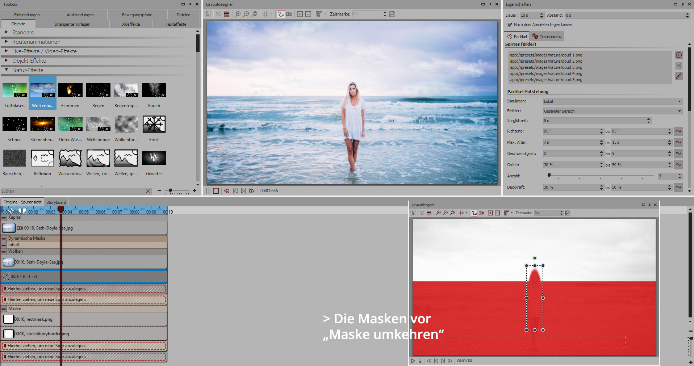This screenshot has height=366, width=694.
Task: Add a new sprite image with the plus icon
Action: point(679,55)
